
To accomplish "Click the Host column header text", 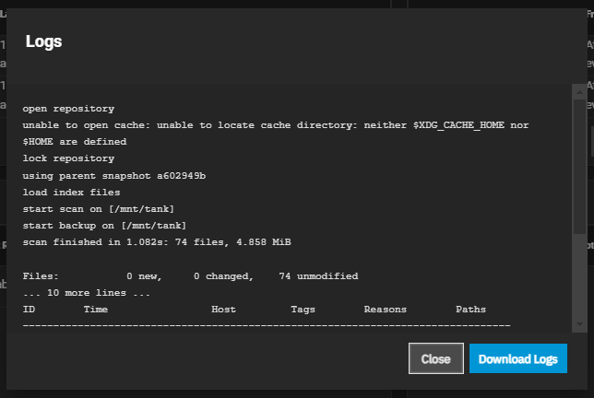I will coord(223,309).
